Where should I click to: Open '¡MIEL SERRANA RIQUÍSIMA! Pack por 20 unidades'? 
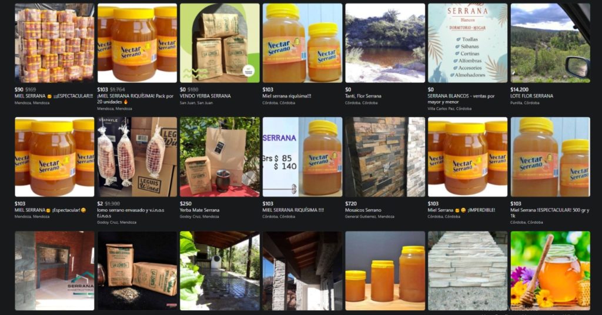[x=135, y=99]
